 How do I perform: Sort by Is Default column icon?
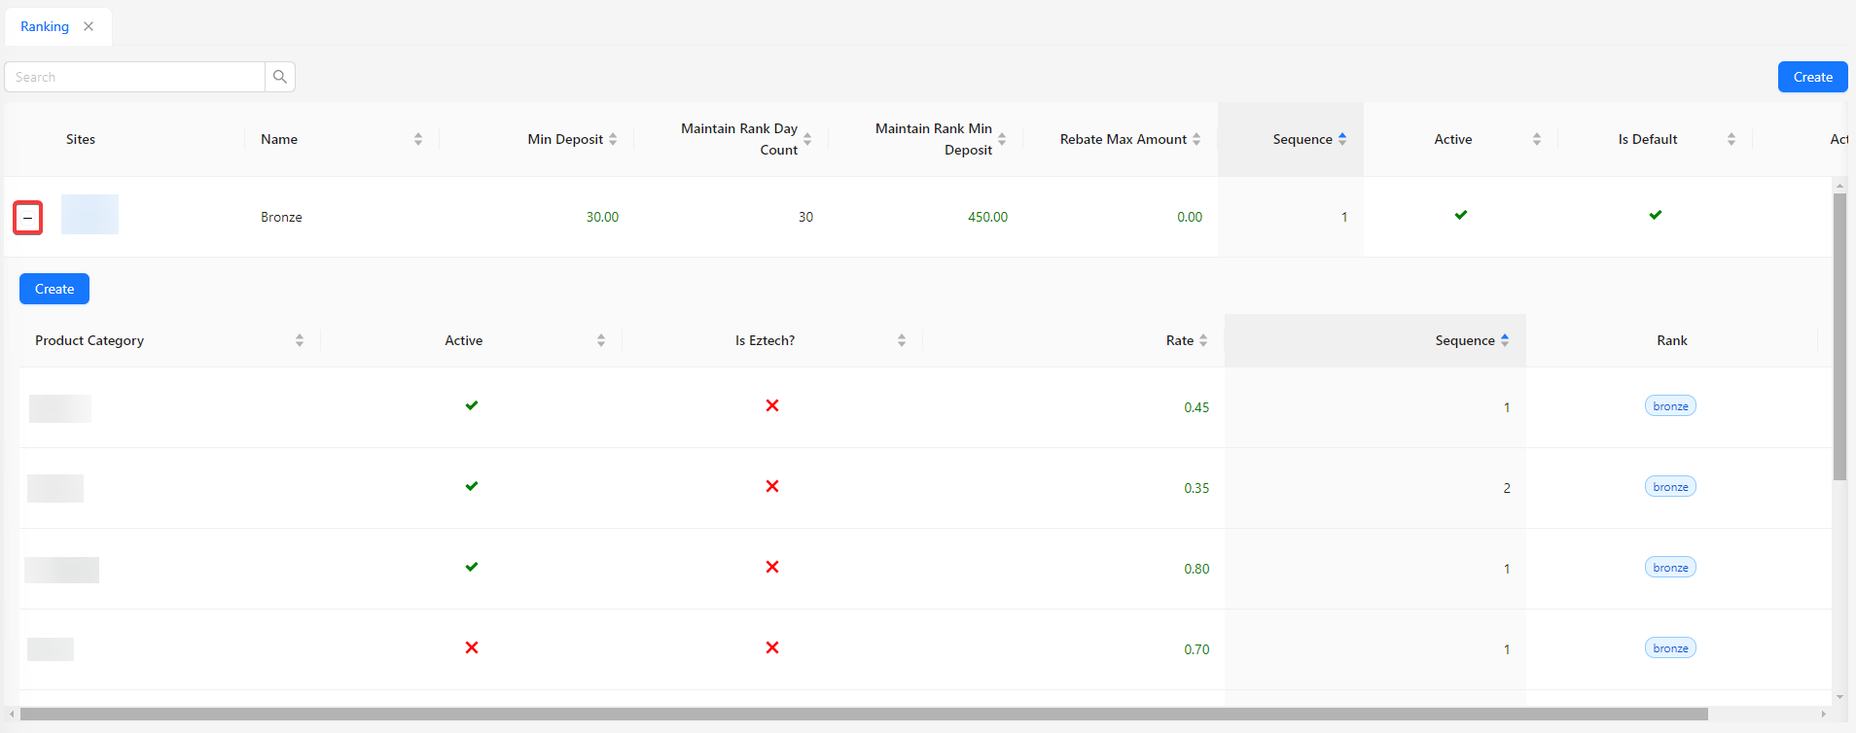pos(1731,139)
